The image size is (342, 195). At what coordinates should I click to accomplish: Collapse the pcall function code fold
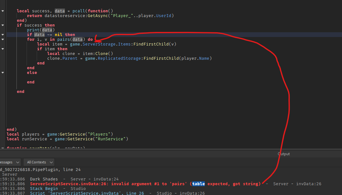coord(3,11)
